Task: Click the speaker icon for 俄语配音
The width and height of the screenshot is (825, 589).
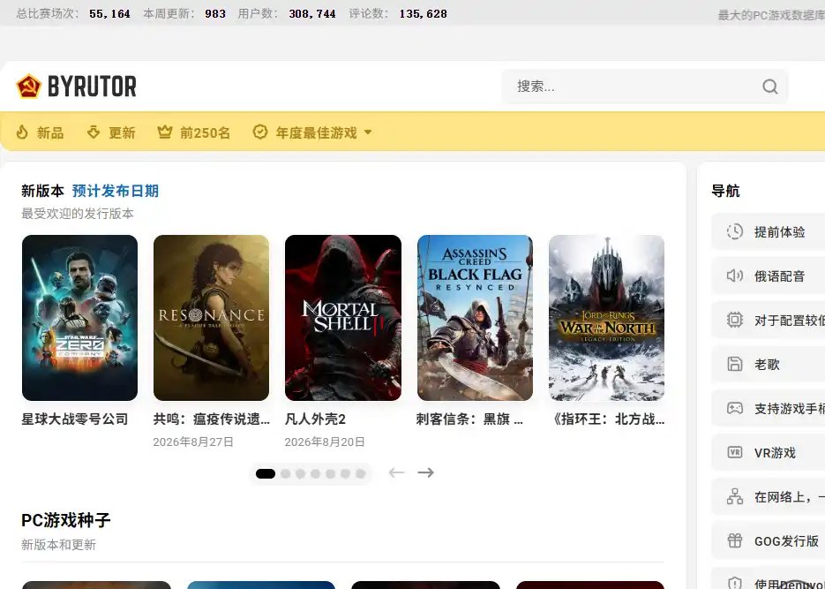Action: 734,276
